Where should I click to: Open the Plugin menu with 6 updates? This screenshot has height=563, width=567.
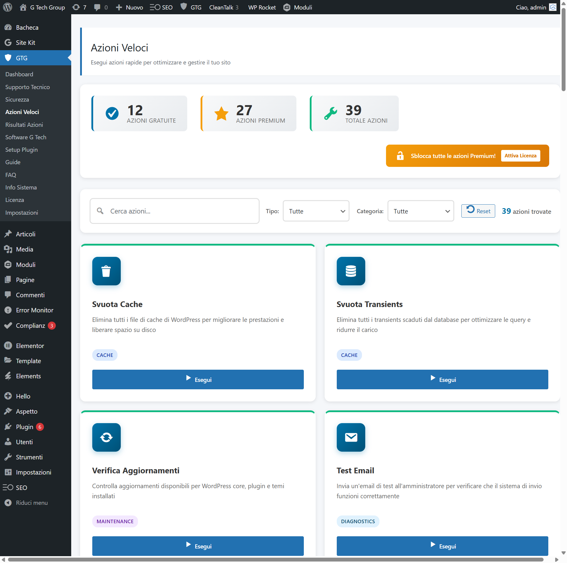point(25,427)
